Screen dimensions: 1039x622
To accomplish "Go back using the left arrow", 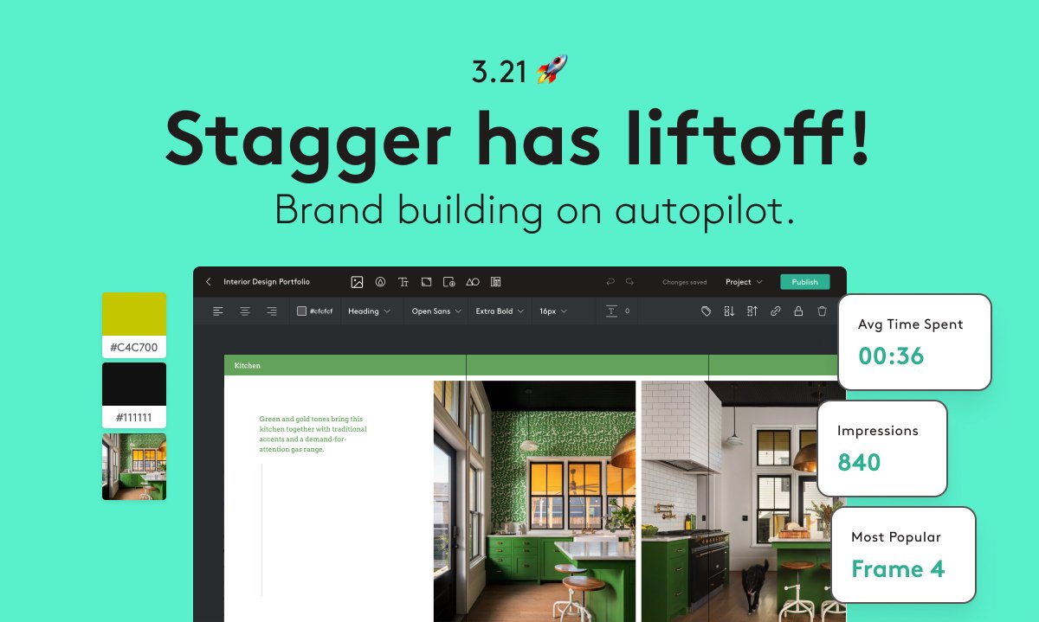I will pyautogui.click(x=209, y=282).
